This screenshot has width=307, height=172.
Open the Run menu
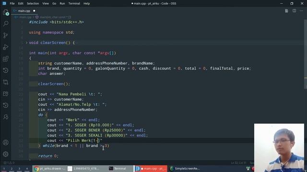pyautogui.click(x=62, y=3)
